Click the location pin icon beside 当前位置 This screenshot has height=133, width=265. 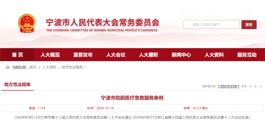pyautogui.click(x=8, y=67)
